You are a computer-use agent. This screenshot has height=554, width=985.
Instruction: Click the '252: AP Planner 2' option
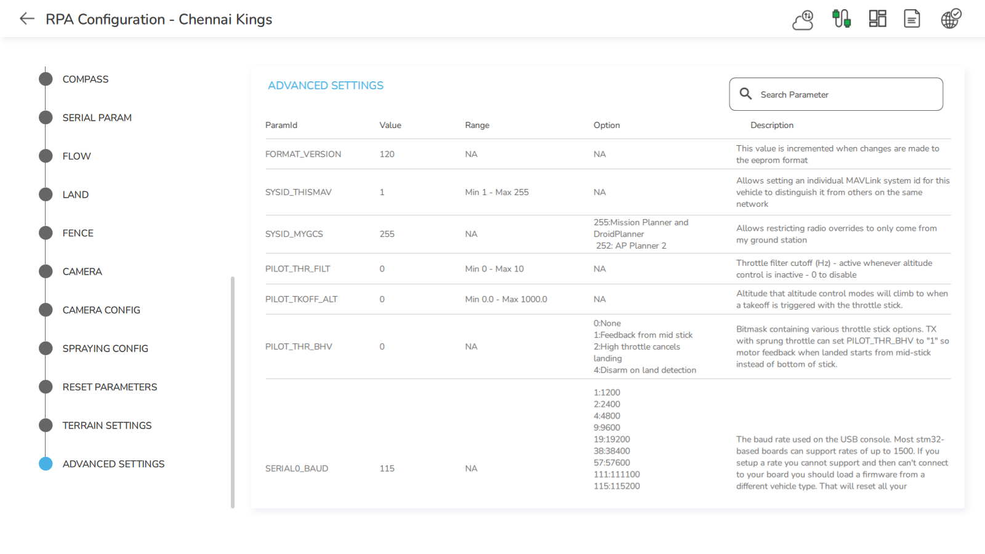coord(631,246)
